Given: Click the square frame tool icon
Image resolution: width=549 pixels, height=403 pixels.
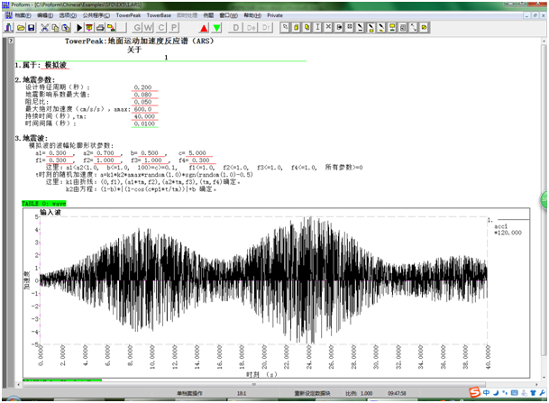Looking at the screenshot, I should [350, 27].
